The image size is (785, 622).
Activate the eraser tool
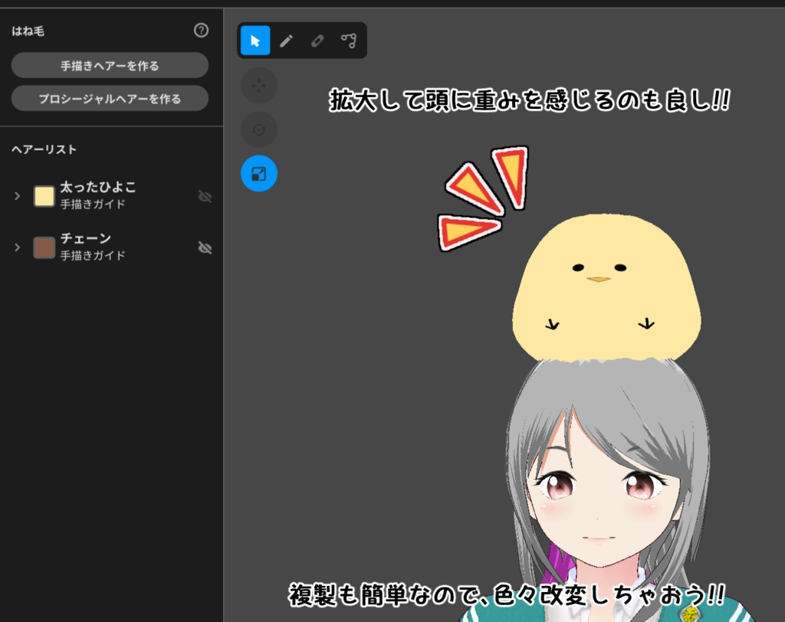point(317,41)
